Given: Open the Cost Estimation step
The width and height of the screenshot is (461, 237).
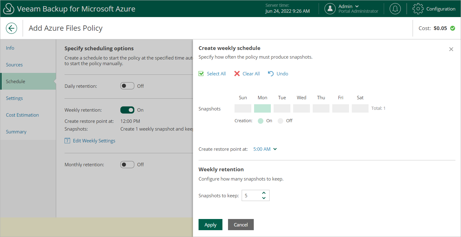Looking at the screenshot, I should pyautogui.click(x=22, y=115).
